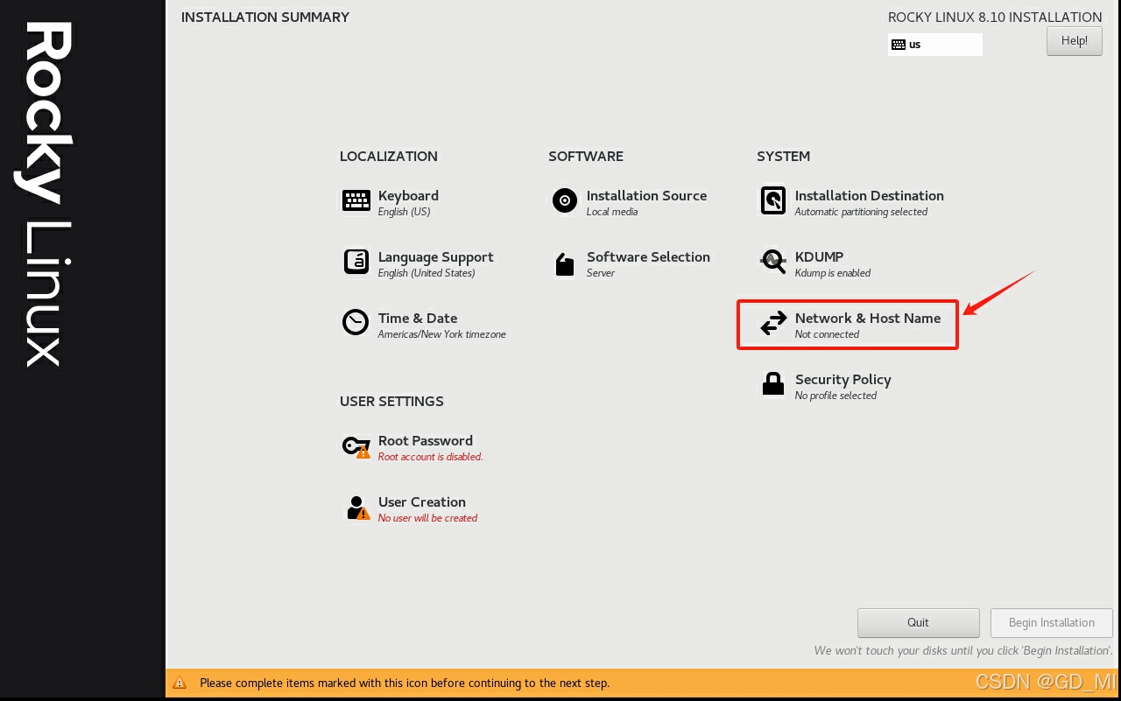Open Keyboard settings via its keyboard icon

(356, 200)
